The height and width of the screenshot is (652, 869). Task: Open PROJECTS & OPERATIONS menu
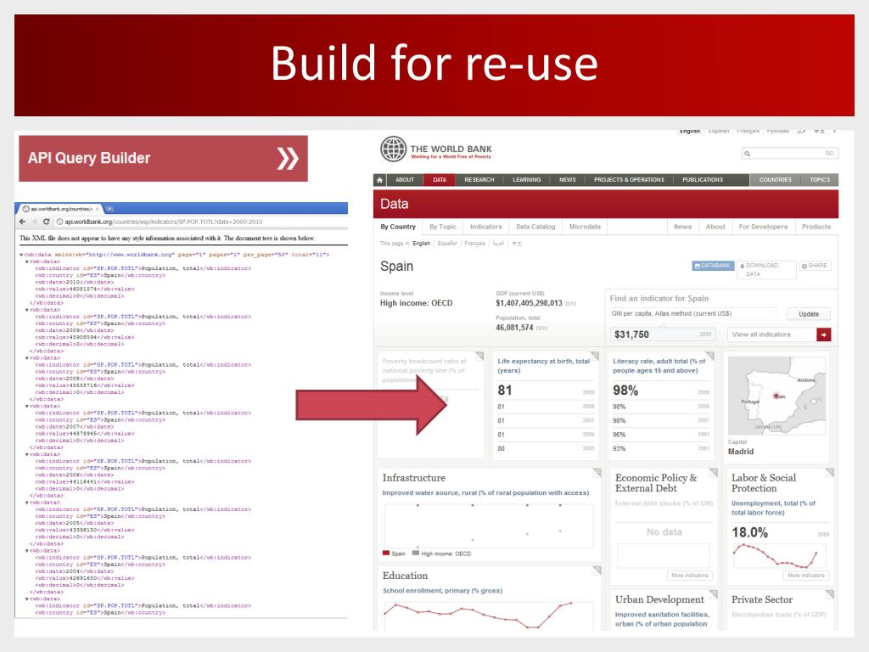(x=629, y=180)
